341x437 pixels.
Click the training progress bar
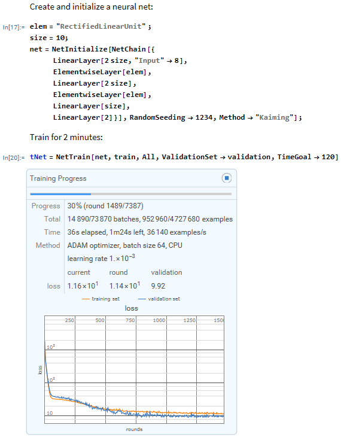pyautogui.click(x=130, y=194)
